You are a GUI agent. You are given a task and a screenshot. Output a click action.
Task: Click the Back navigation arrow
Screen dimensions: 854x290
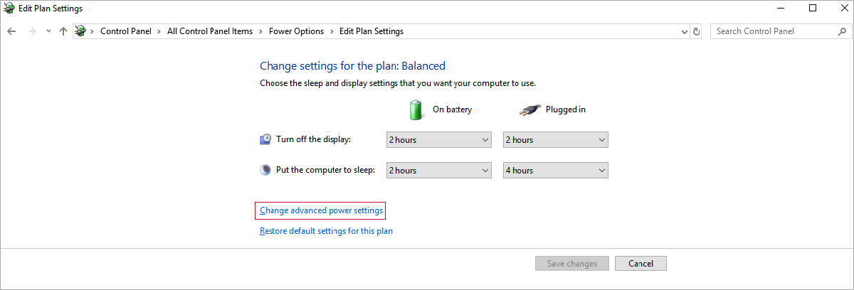pyautogui.click(x=11, y=31)
